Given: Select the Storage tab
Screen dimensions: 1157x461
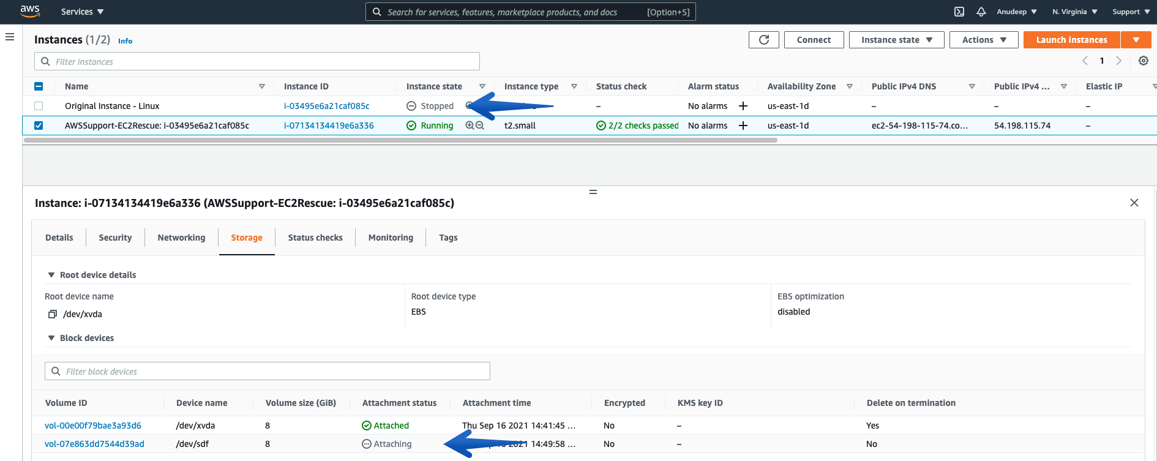Looking at the screenshot, I should pyautogui.click(x=247, y=238).
